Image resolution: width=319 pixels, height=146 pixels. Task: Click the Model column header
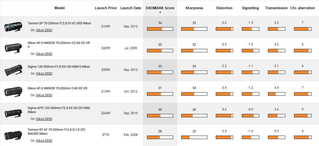click(59, 8)
